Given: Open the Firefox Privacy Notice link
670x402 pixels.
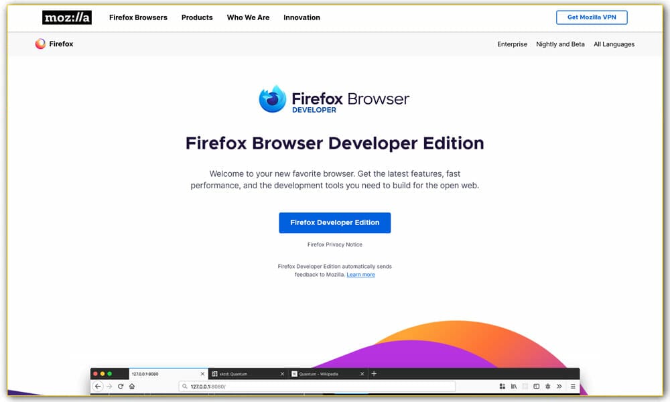Looking at the screenshot, I should point(335,245).
